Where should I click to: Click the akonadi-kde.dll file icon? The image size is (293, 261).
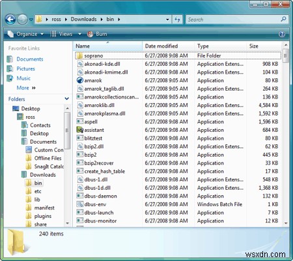tap(80, 64)
